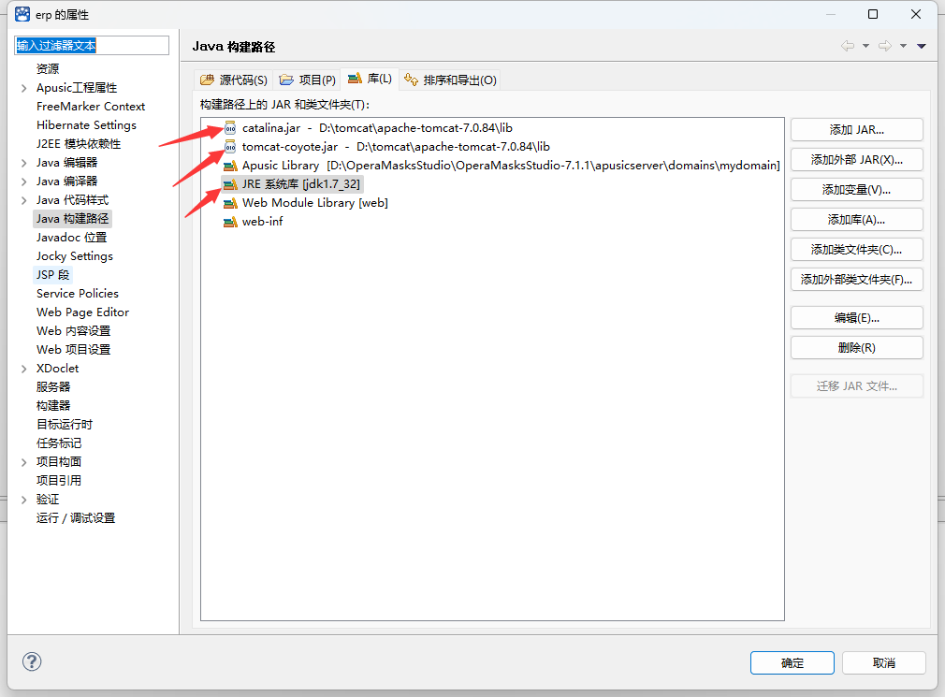Expand the Java 编辑器 tree node

[24, 163]
